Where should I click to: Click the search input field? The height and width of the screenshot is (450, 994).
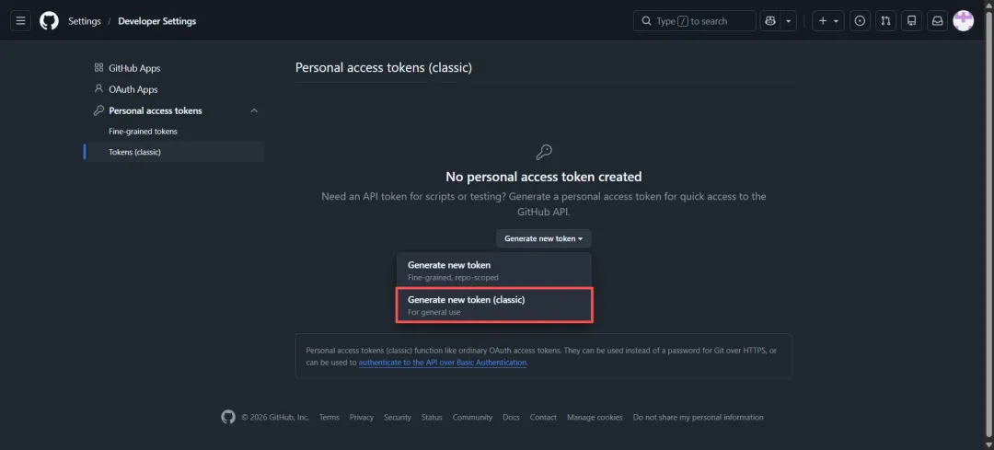click(695, 21)
